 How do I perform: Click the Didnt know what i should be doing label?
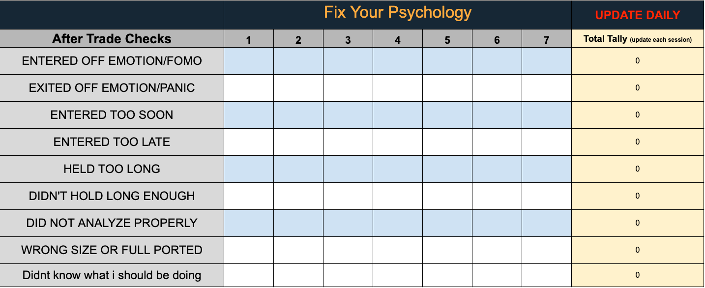click(112, 275)
